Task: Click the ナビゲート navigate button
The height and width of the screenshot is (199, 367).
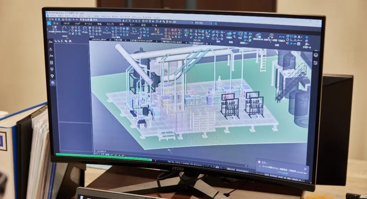Action: [307, 48]
